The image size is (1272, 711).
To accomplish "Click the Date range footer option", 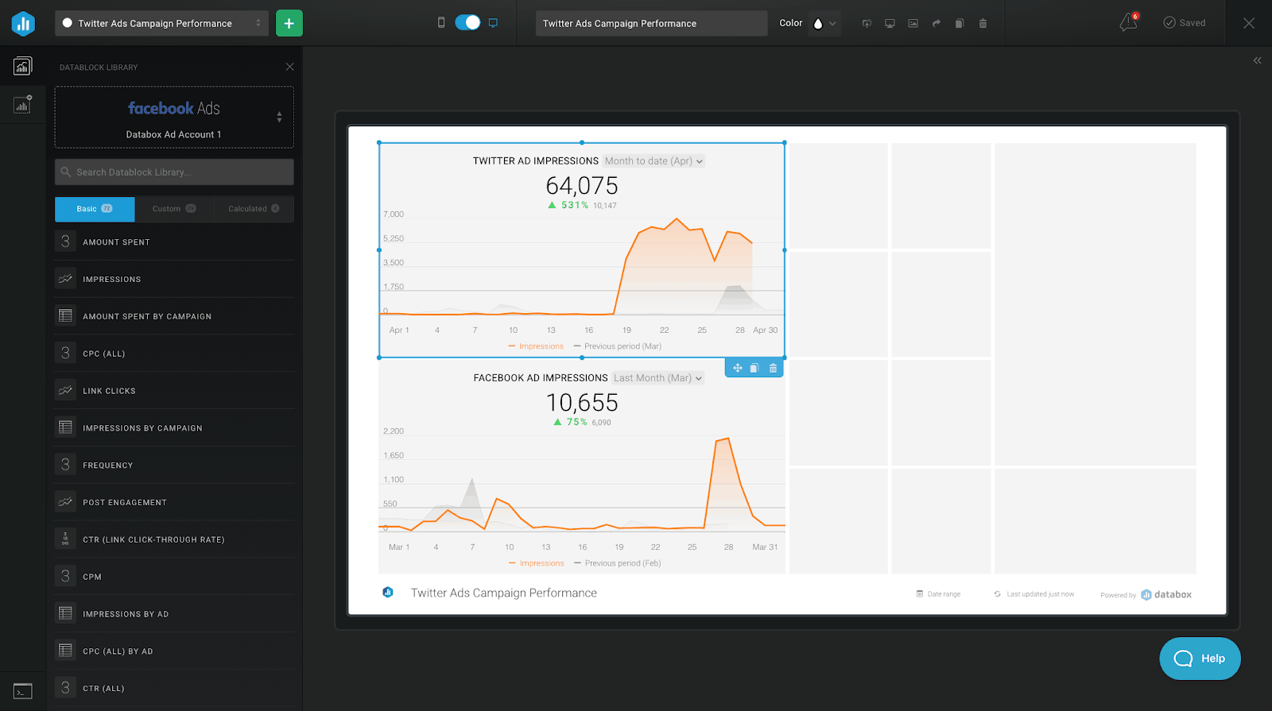I will (x=938, y=594).
